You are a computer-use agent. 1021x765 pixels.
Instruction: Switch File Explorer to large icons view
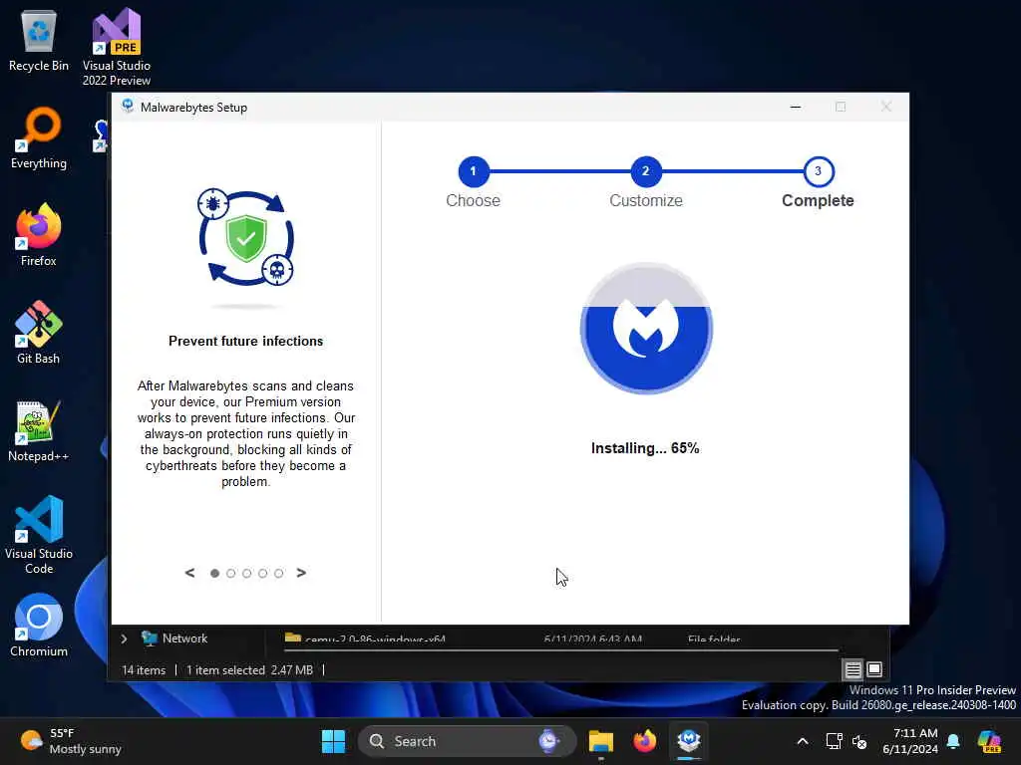(x=874, y=669)
